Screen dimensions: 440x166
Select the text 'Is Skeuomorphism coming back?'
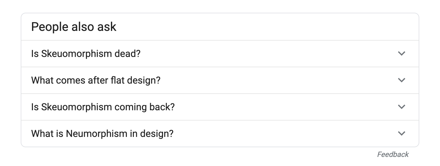point(103,107)
